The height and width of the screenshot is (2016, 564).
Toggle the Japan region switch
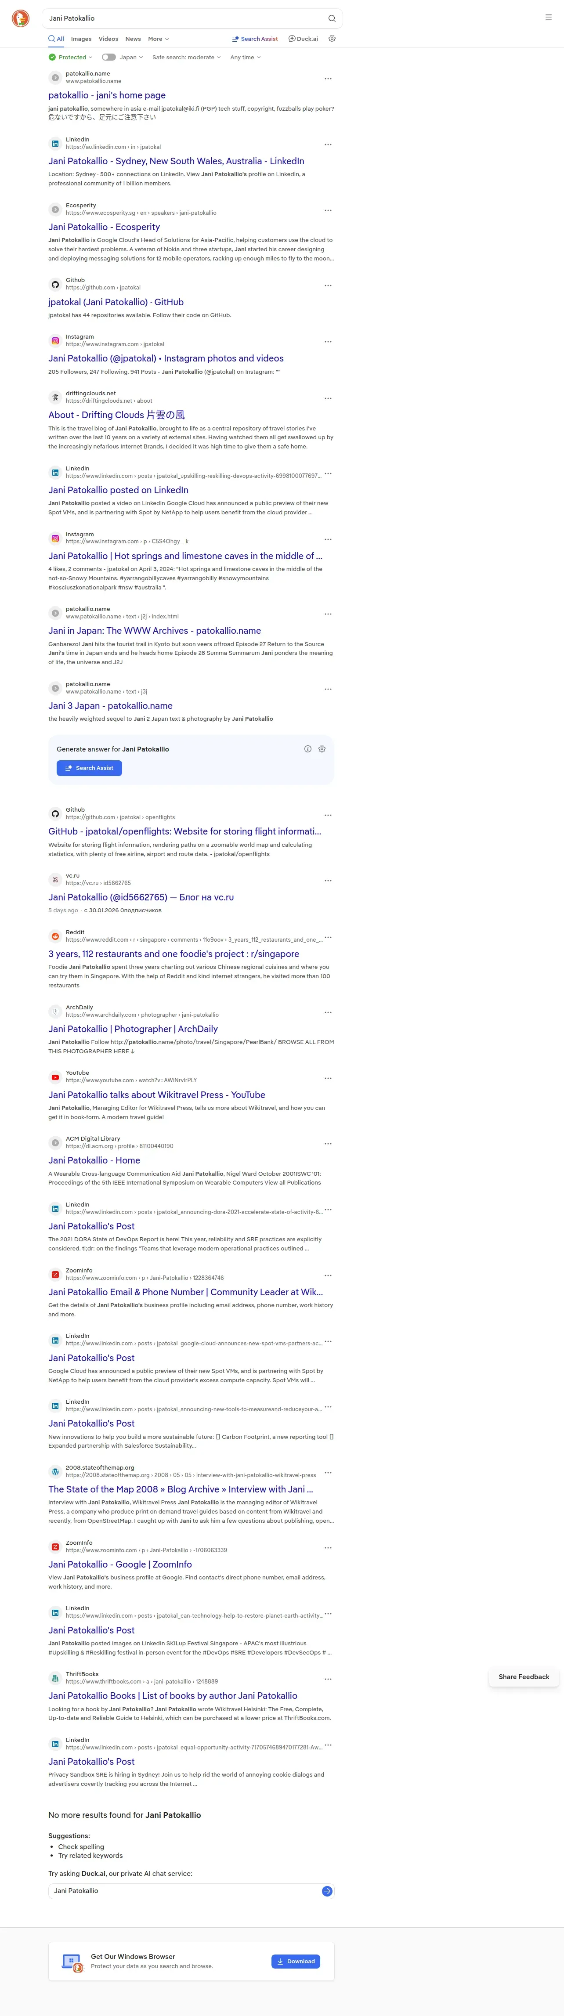(109, 57)
